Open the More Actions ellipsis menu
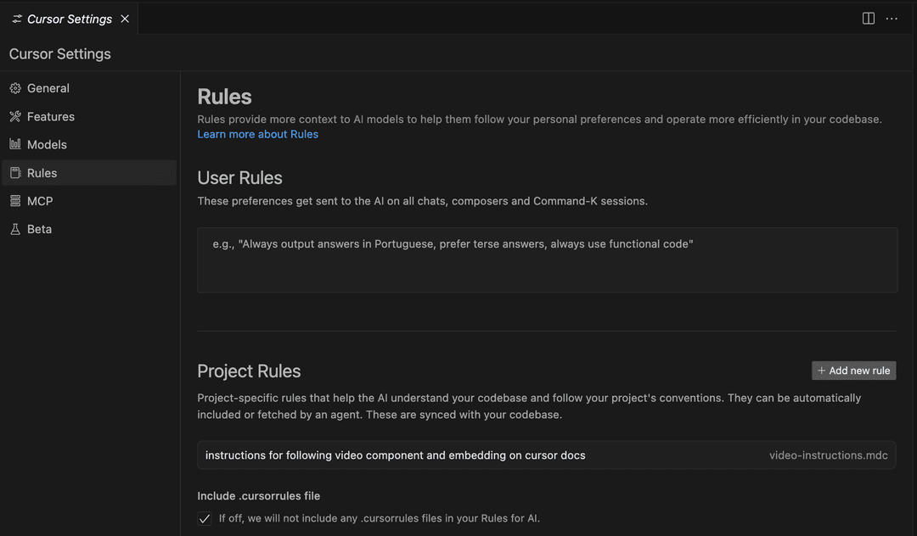The width and height of the screenshot is (917, 536). 892,19
